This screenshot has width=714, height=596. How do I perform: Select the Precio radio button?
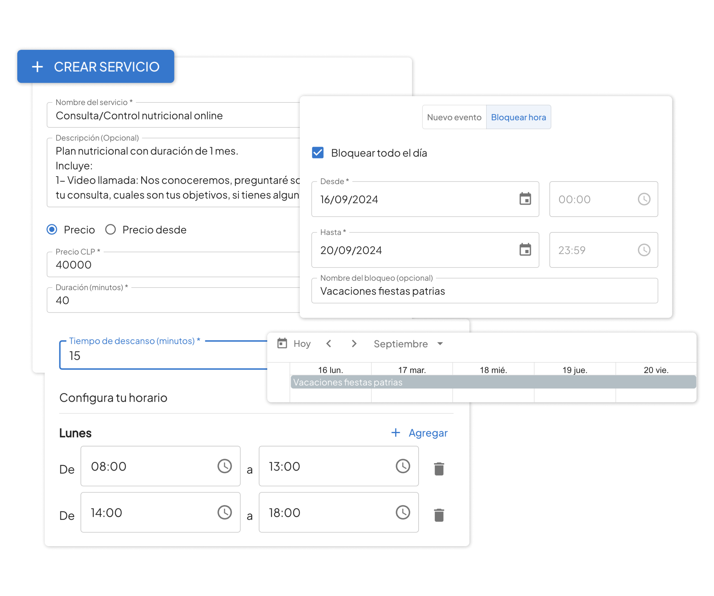coord(52,230)
